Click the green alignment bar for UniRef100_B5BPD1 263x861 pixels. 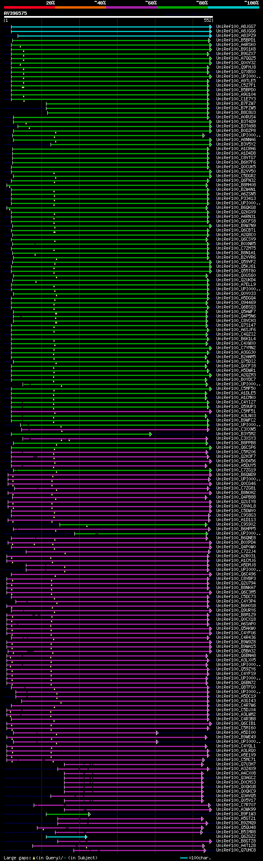pyautogui.click(x=111, y=40)
